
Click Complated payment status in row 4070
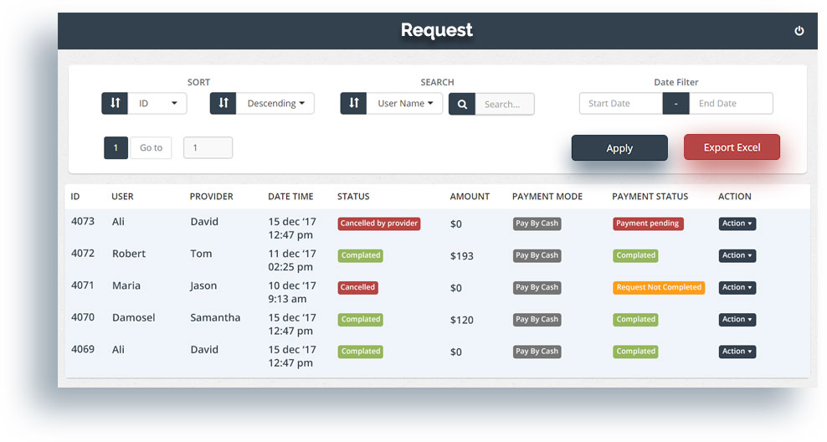tap(635, 320)
